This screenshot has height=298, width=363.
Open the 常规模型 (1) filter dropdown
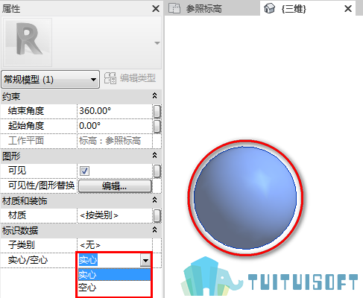(50, 80)
